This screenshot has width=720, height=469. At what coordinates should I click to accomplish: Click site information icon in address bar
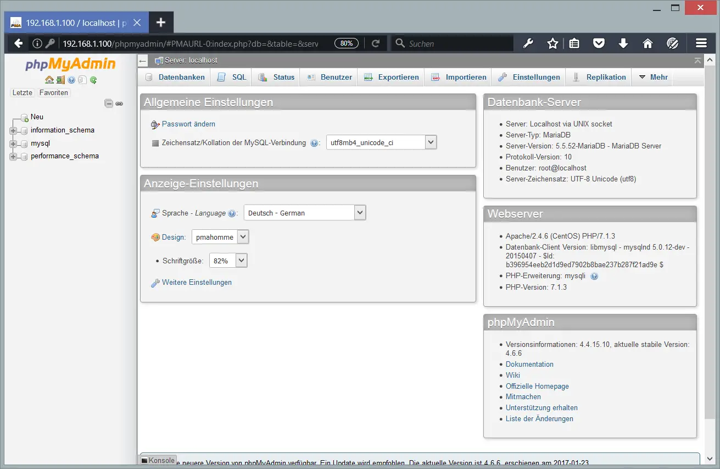pos(37,43)
